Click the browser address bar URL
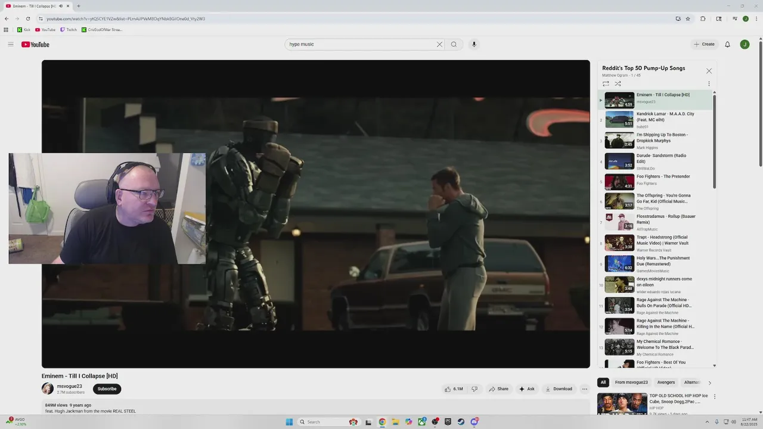This screenshot has width=763, height=429. 126,18
